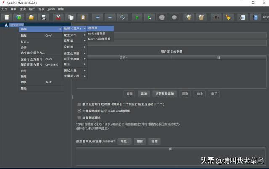Choose 线程组 from the submenu
The image size is (269, 169).
[x=100, y=28]
